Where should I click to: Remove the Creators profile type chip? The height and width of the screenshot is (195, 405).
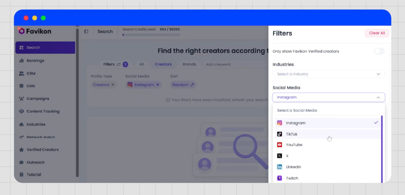tap(113, 85)
